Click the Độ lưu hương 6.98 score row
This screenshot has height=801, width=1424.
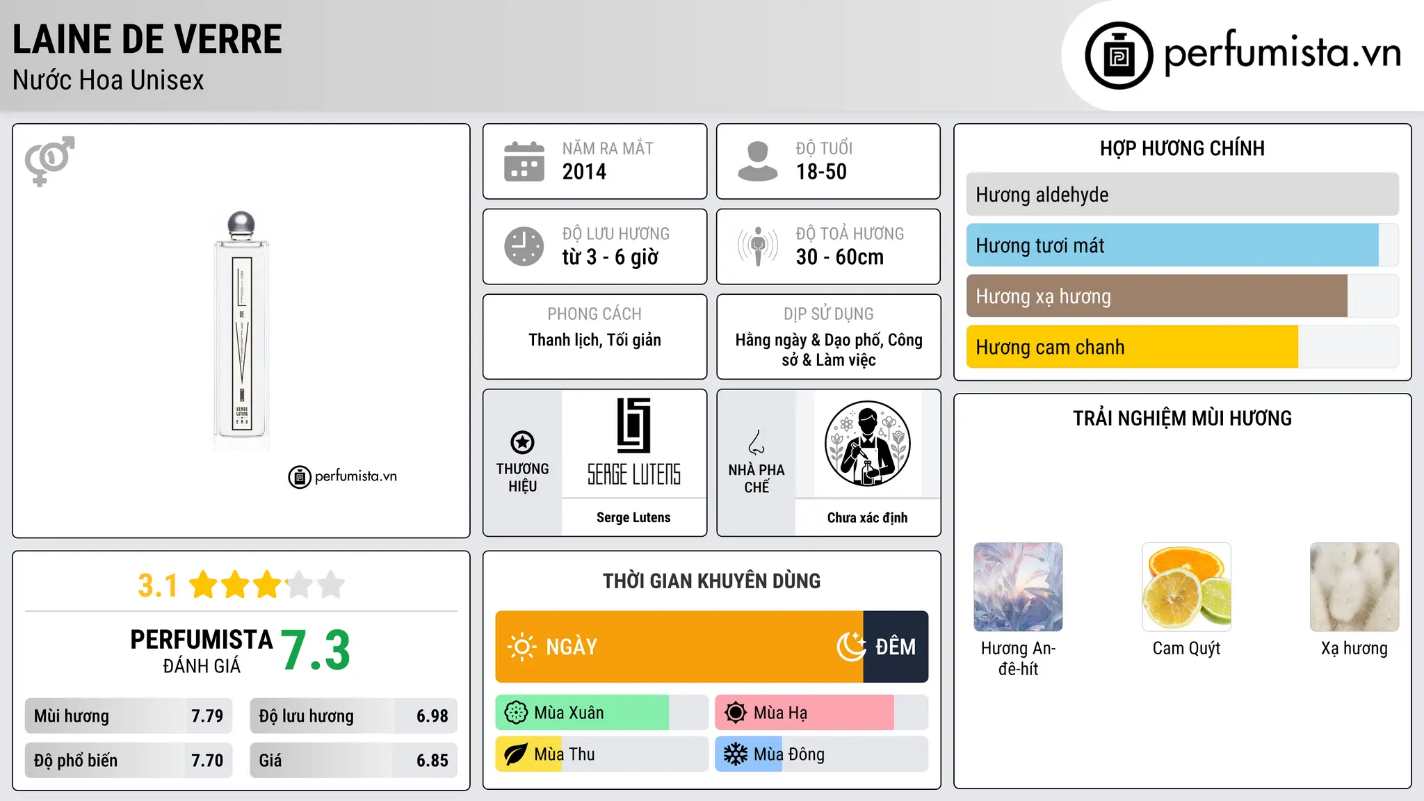coord(354,716)
